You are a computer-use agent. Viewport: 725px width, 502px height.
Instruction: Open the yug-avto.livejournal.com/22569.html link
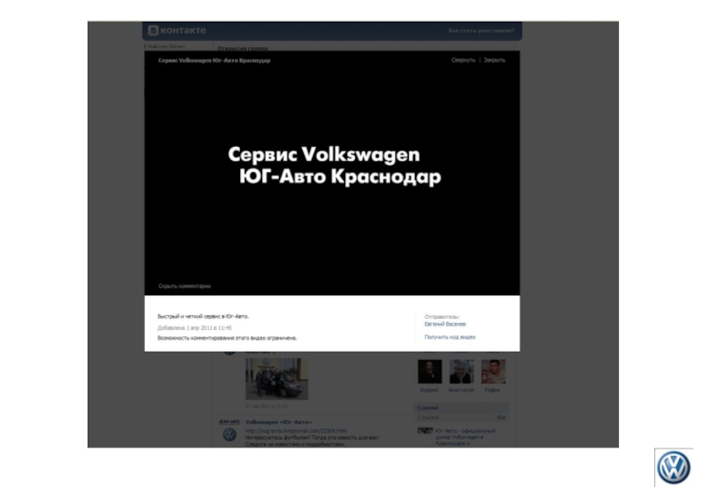pos(296,430)
